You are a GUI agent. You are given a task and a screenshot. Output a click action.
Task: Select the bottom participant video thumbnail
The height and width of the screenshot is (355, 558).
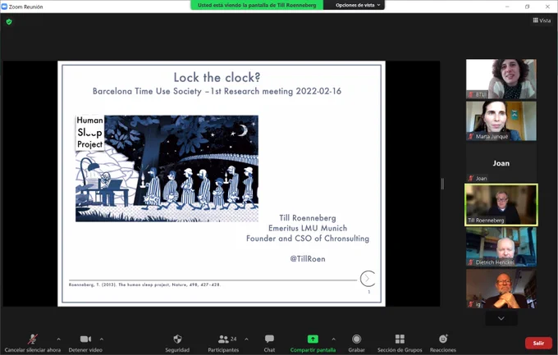pos(501,289)
